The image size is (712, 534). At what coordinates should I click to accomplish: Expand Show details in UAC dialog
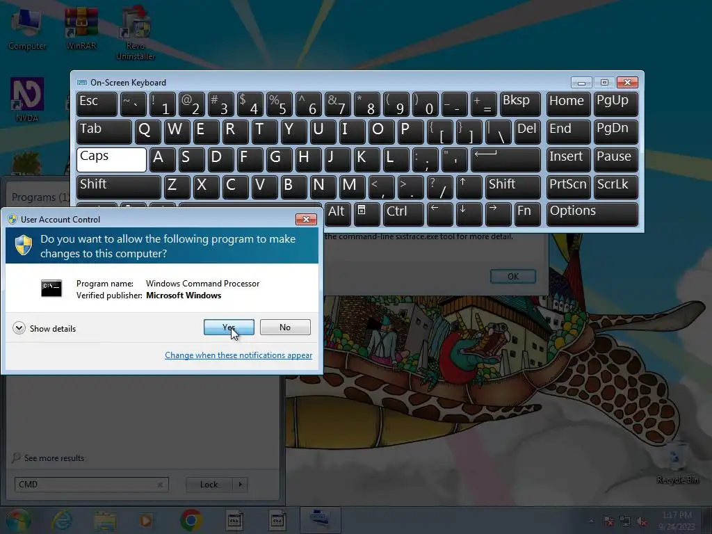(x=44, y=328)
